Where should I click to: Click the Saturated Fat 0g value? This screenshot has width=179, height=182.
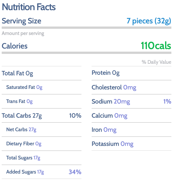(x=39, y=87)
